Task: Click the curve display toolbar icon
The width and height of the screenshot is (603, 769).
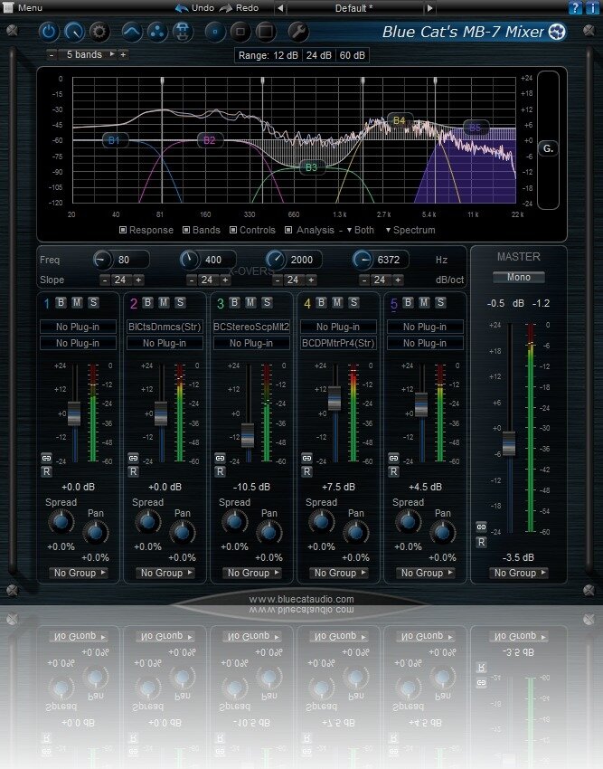Action: point(132,32)
